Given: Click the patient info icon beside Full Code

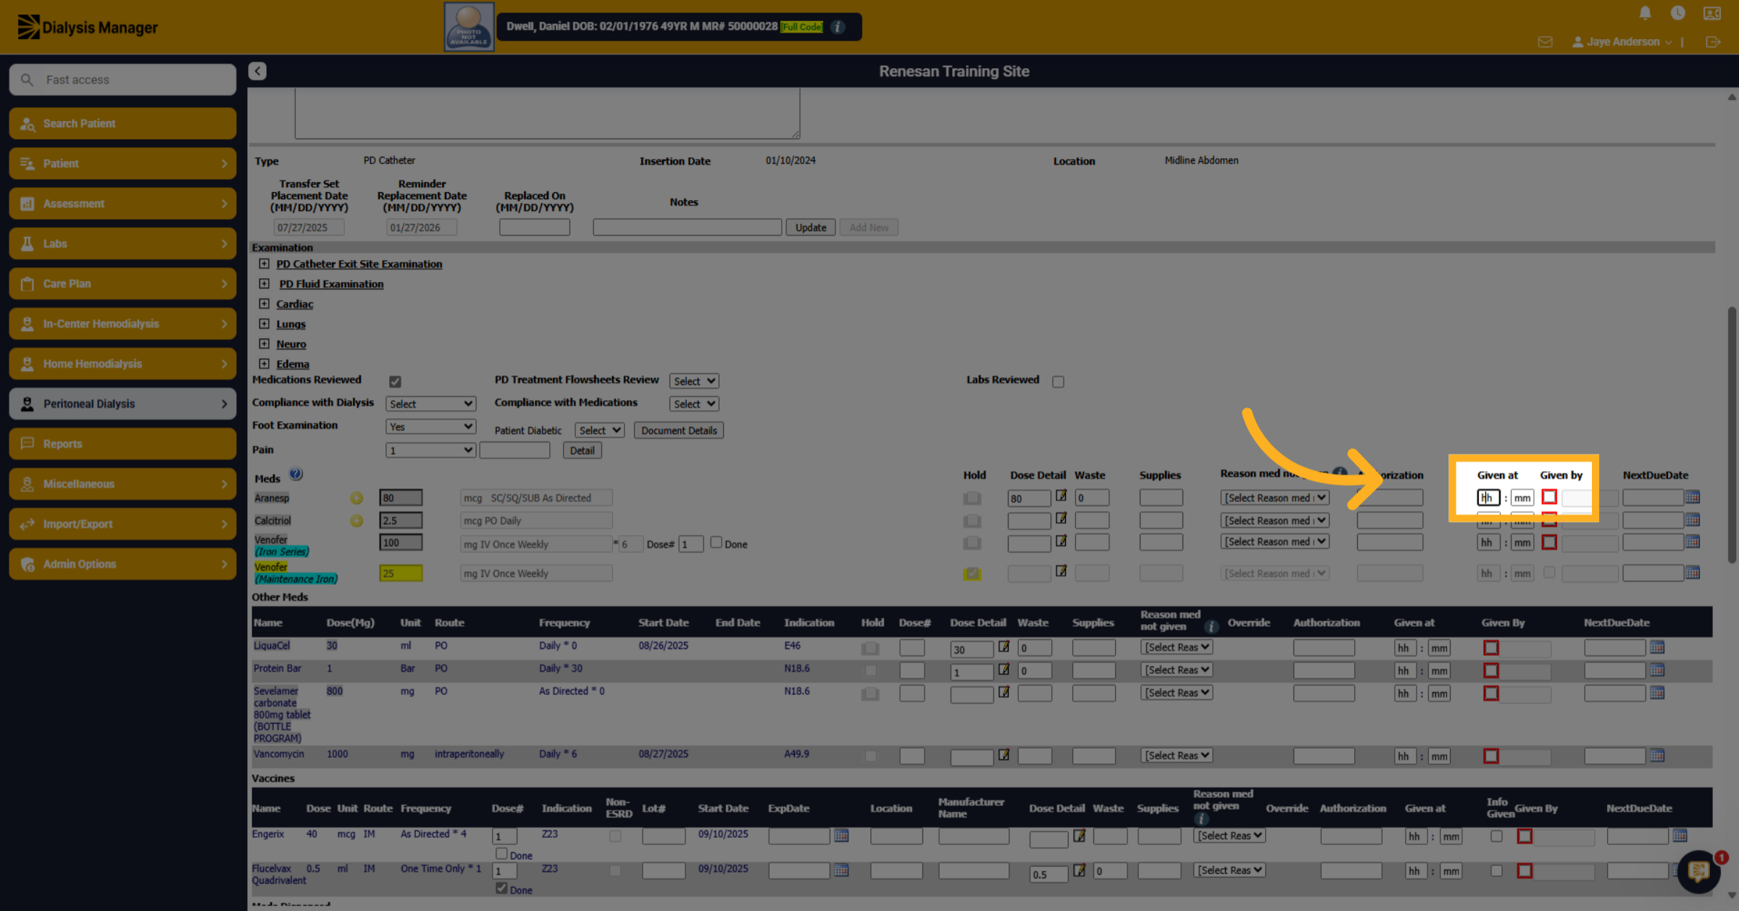Looking at the screenshot, I should 838,27.
